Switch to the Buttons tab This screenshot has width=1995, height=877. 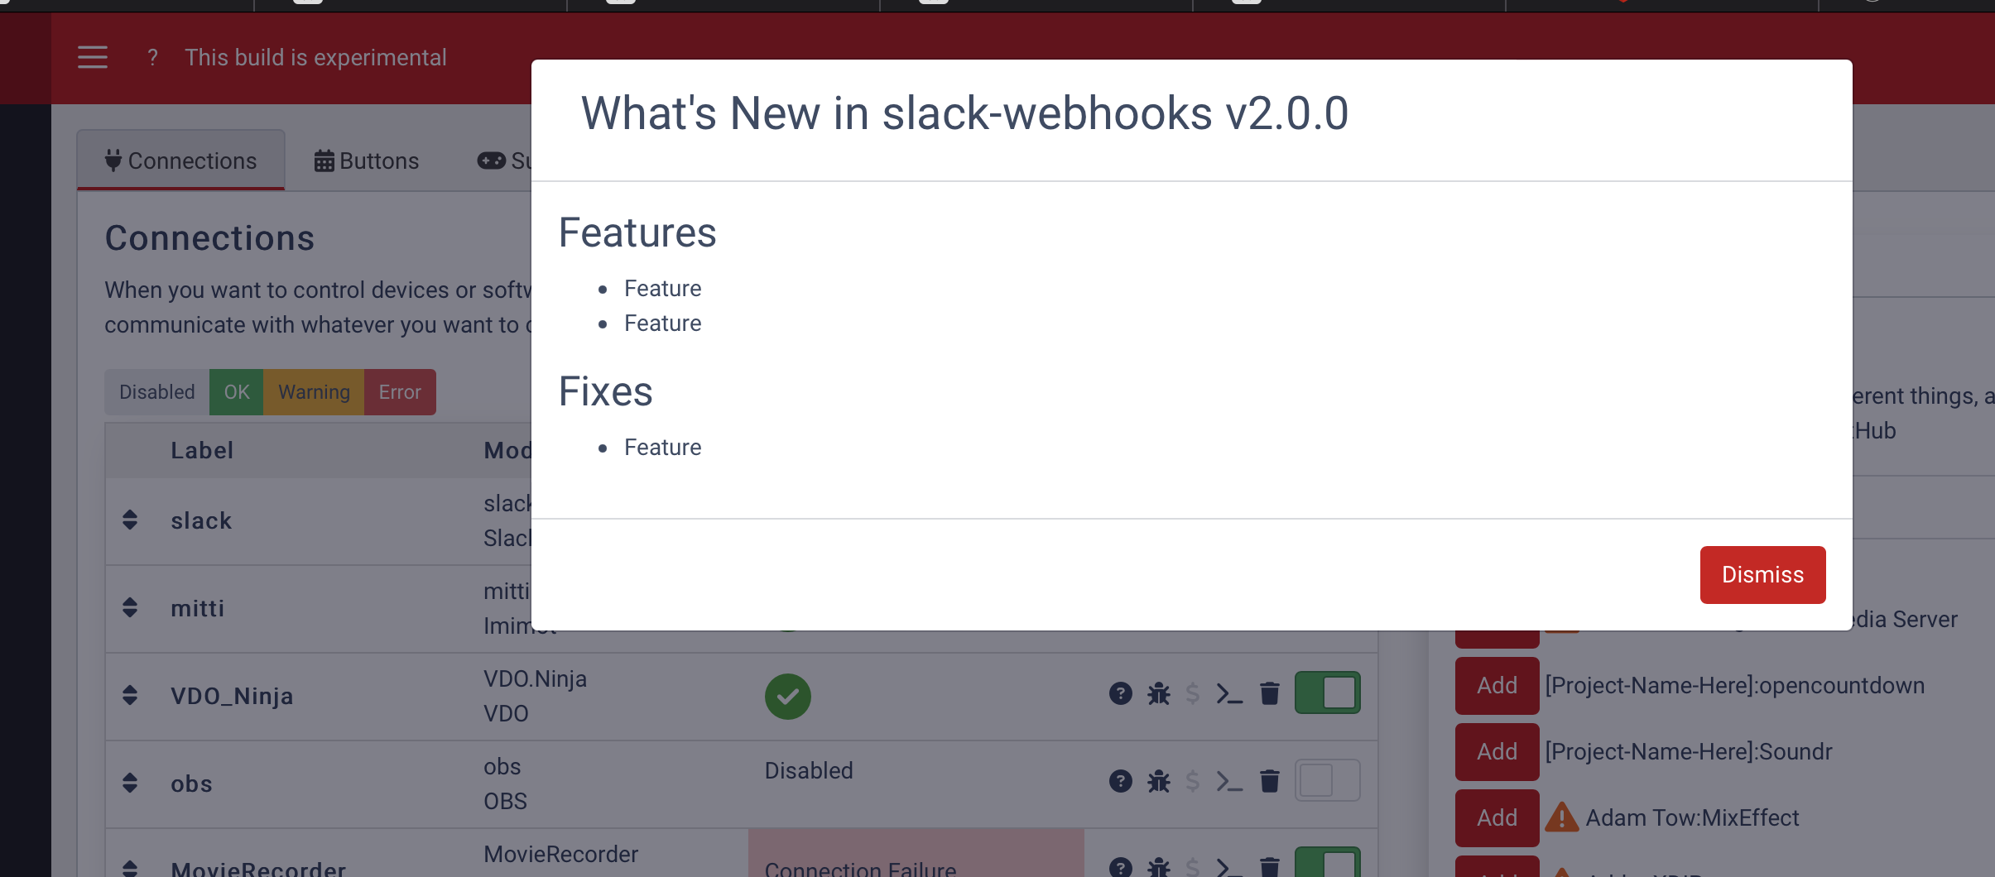(x=367, y=160)
